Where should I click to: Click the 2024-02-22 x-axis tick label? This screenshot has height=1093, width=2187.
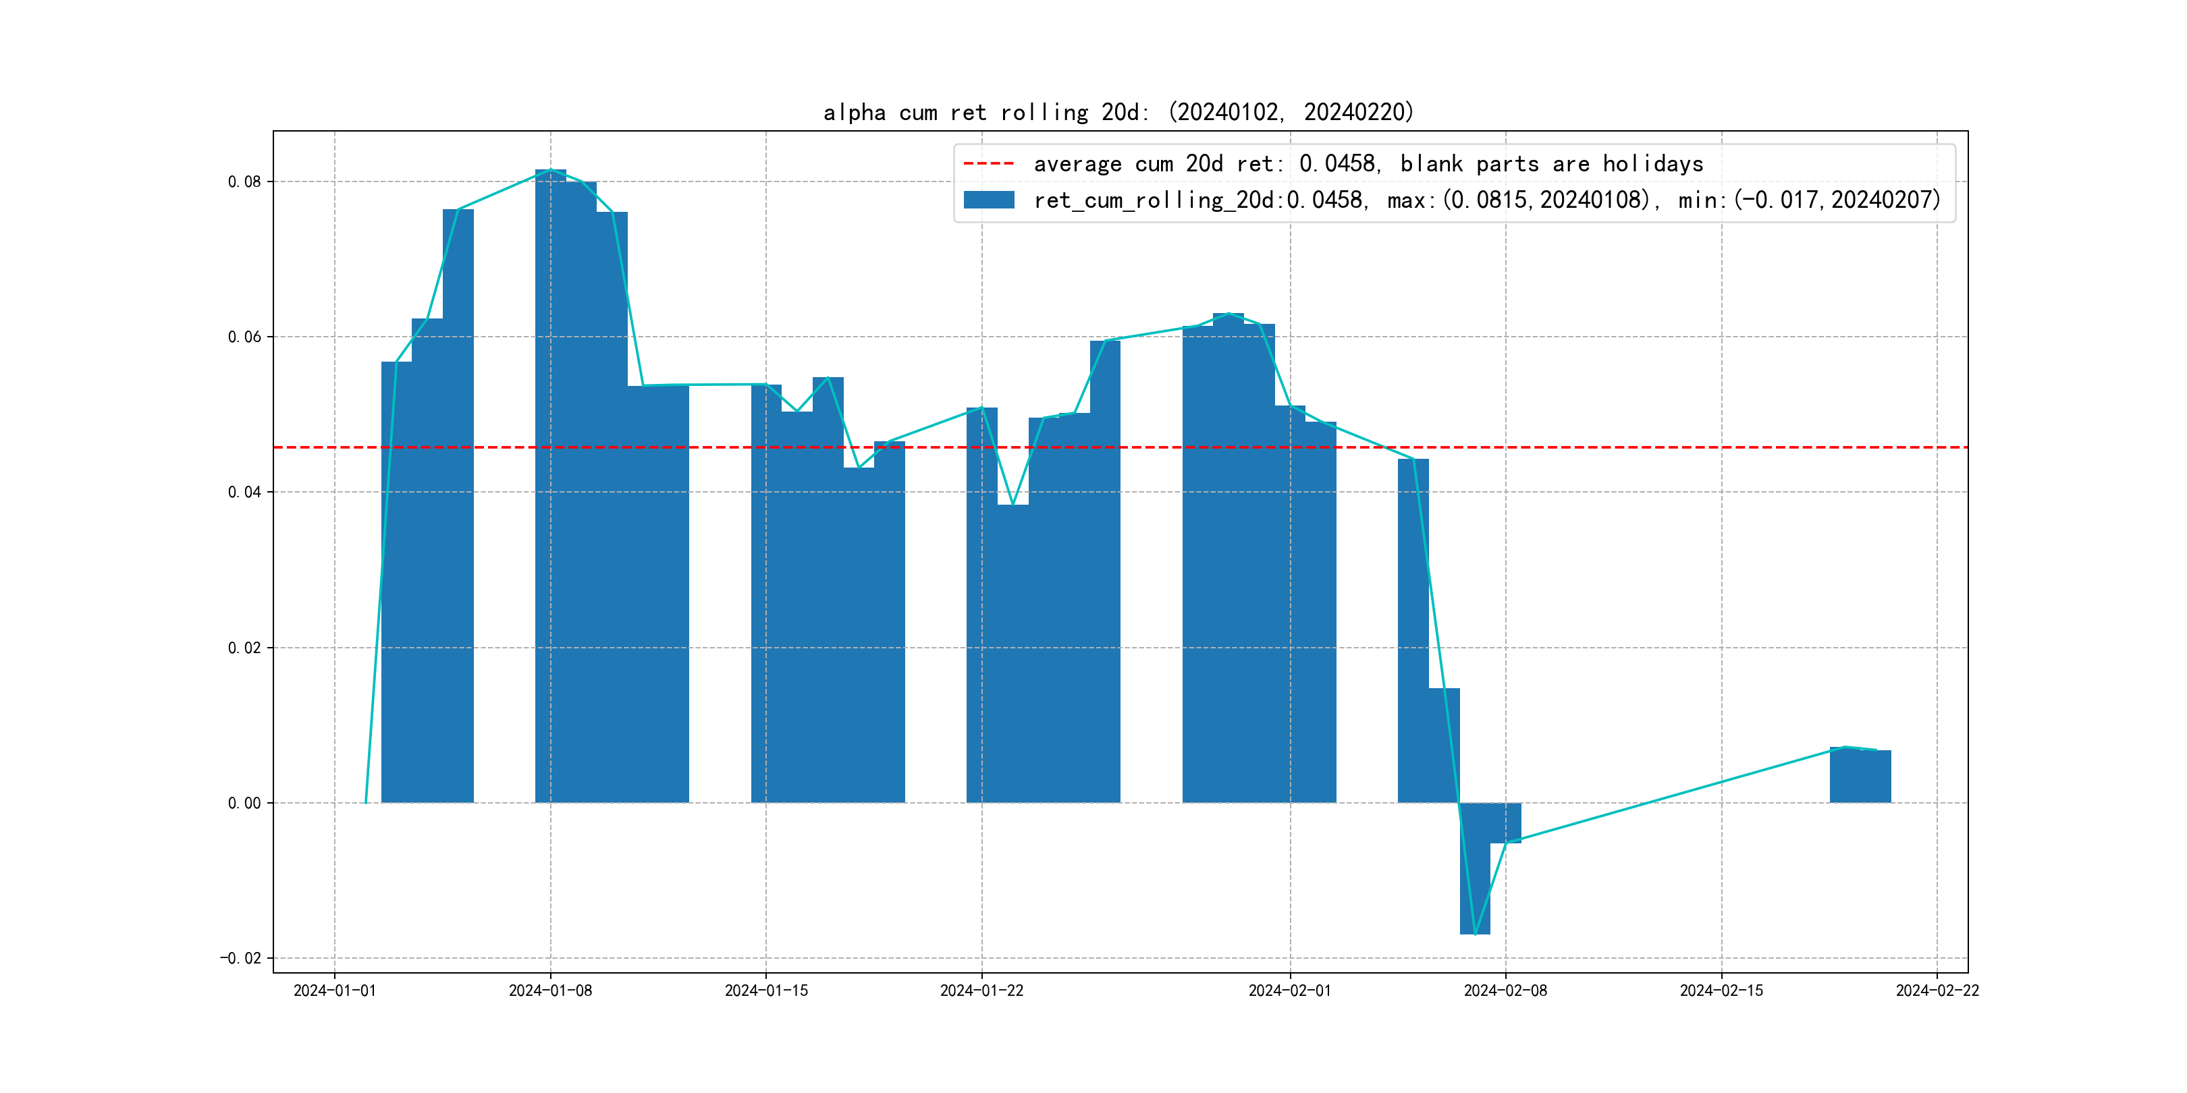1937,990
